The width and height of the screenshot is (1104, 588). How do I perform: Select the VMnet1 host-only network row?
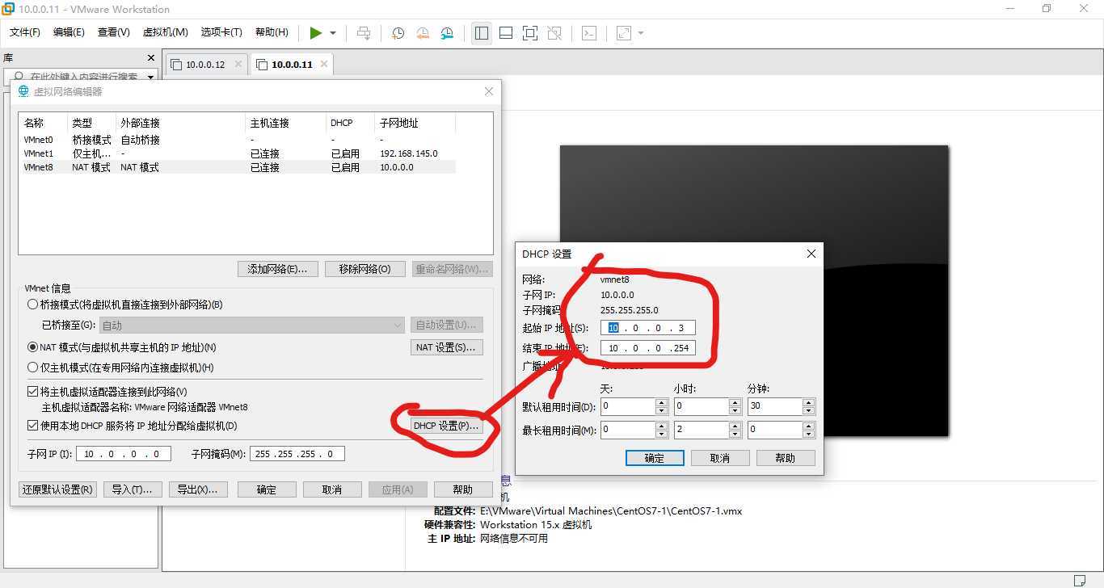(x=238, y=153)
